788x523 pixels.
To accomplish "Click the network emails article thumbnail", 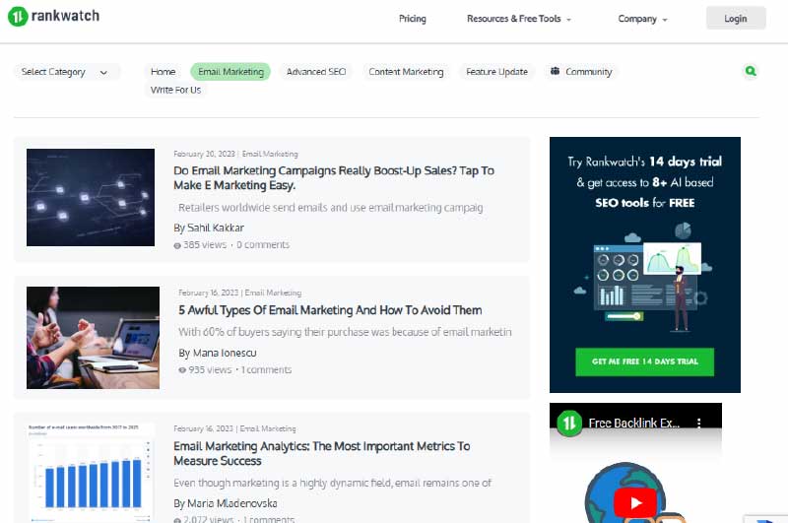I will (x=91, y=197).
